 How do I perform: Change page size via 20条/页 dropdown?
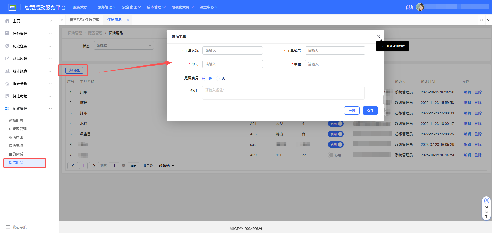166,165
